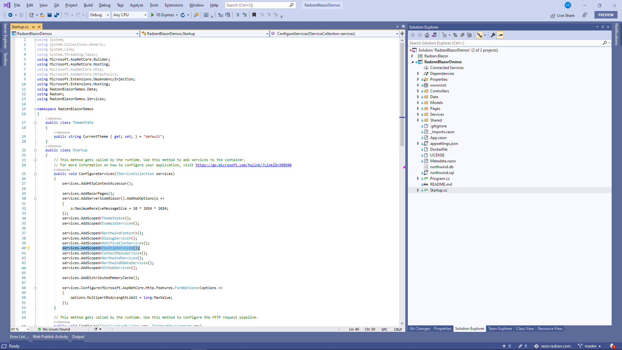This screenshot has height=350, width=622.
Task: Collapse the ConfigureServices method outline on line 25
Action: pyautogui.click(x=35, y=174)
